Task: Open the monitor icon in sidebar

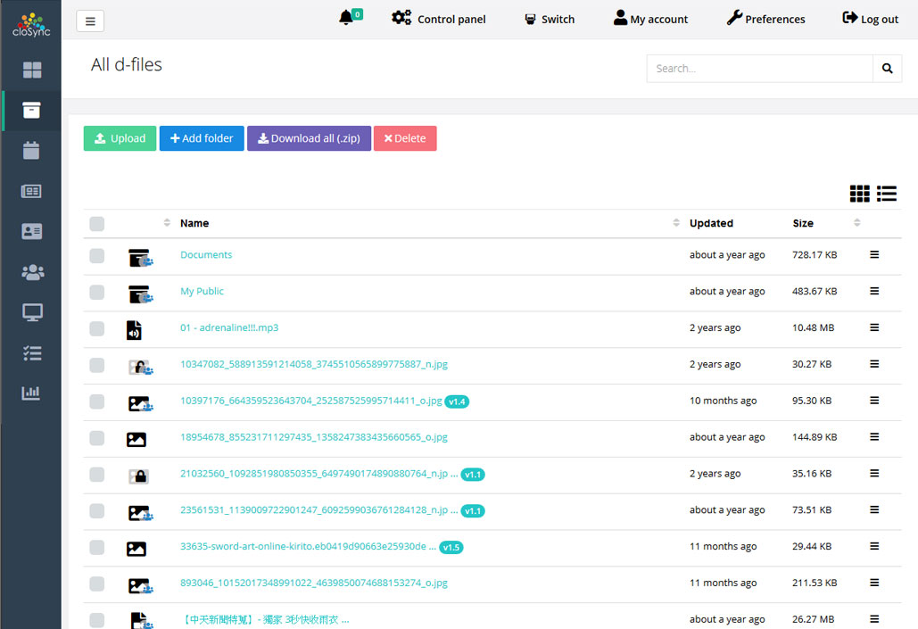Action: pos(32,312)
